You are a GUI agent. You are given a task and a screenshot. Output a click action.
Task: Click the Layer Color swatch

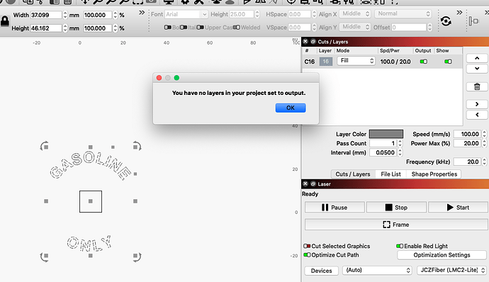(x=386, y=134)
